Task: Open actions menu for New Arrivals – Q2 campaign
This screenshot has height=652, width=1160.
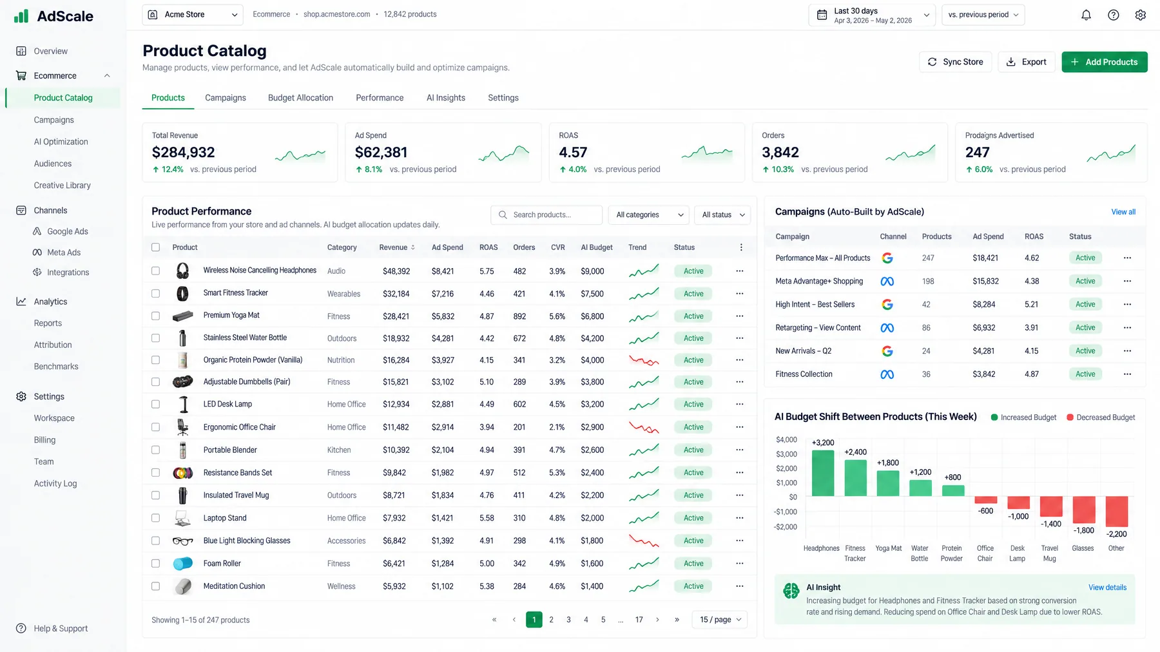Action: coord(1127,351)
